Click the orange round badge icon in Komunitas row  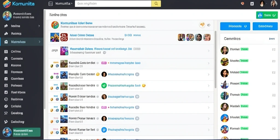point(202,25)
